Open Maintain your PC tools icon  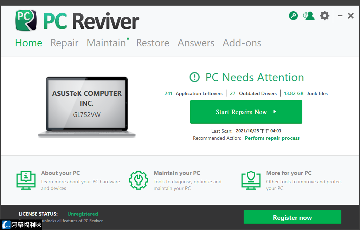tap(139, 180)
